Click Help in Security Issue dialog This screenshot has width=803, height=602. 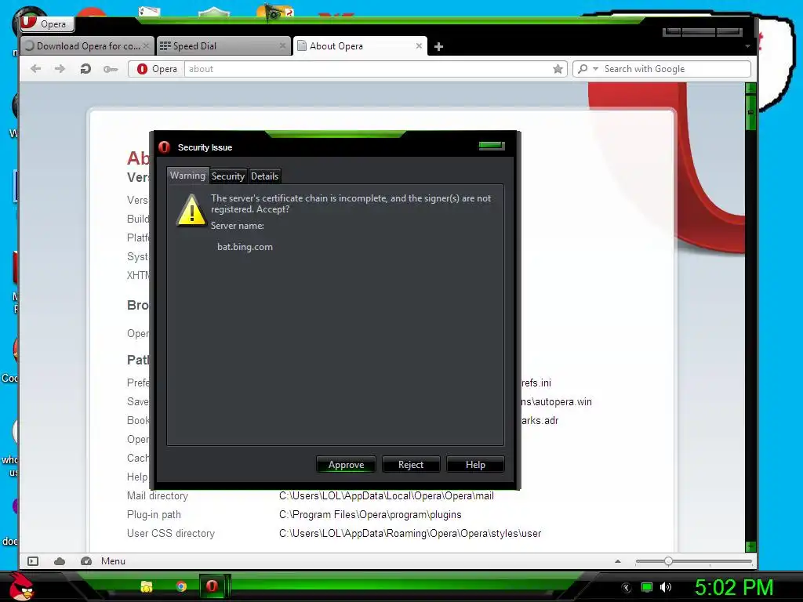coord(475,465)
